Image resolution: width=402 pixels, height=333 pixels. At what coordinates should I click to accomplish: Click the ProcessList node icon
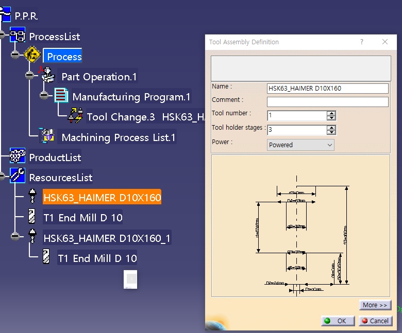click(x=18, y=34)
